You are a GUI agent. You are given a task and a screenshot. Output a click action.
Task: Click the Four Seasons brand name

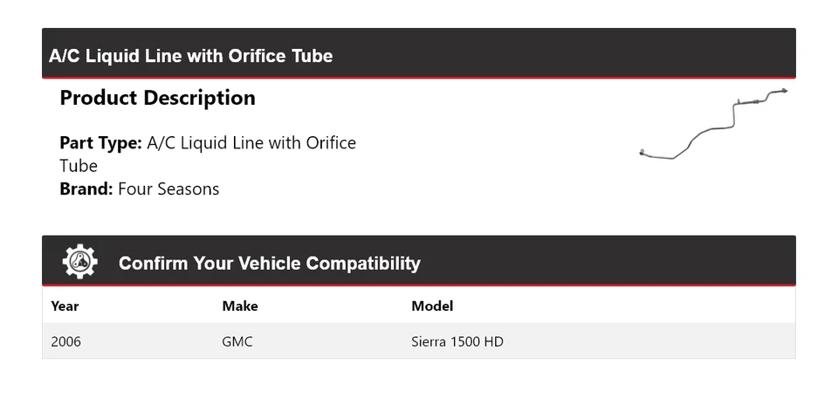168,189
